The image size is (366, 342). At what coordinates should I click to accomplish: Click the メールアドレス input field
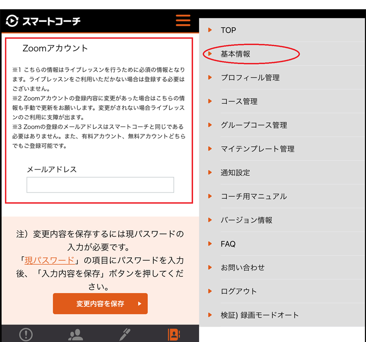click(x=100, y=185)
